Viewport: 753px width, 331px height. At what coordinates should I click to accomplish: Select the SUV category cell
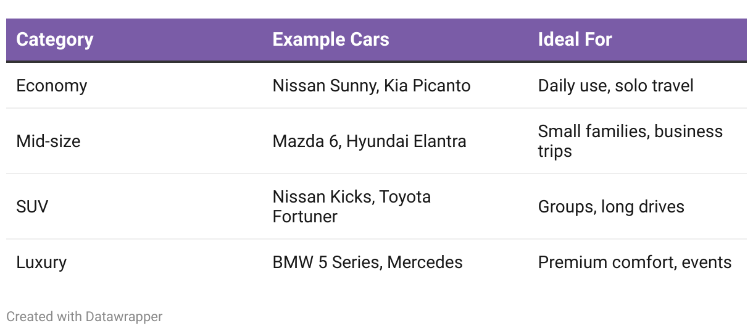coord(32,206)
